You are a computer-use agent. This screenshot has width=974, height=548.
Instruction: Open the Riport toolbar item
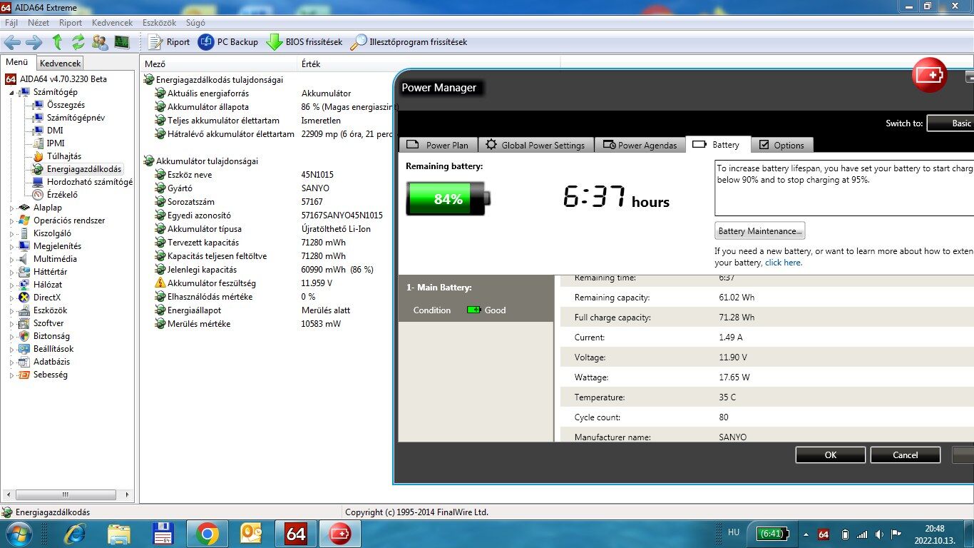click(169, 42)
